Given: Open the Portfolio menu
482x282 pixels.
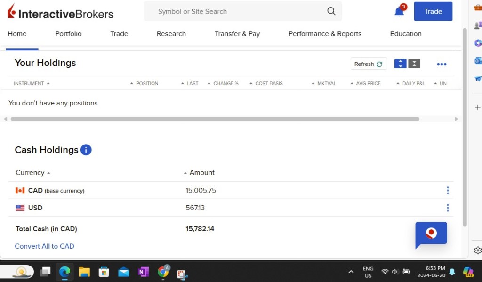Looking at the screenshot, I should [68, 34].
